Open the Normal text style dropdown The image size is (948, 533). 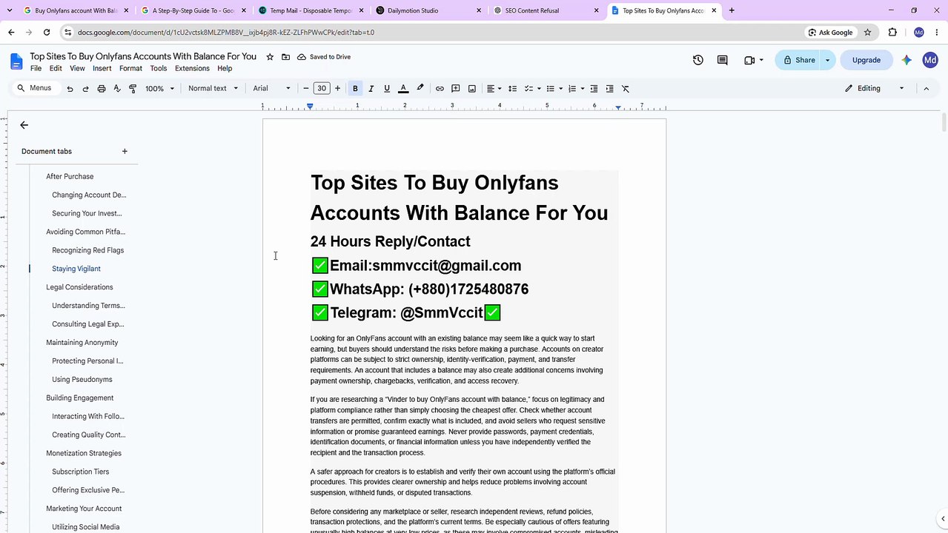pos(213,88)
